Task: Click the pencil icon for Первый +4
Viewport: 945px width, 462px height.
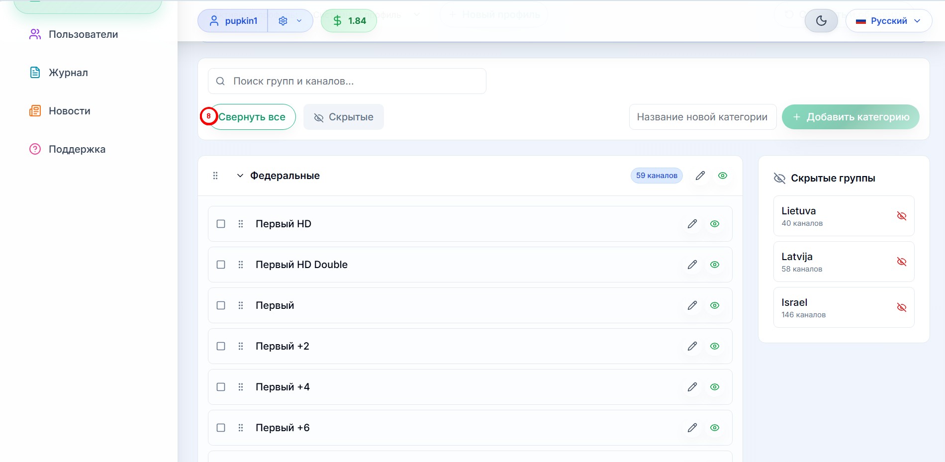Action: (692, 387)
